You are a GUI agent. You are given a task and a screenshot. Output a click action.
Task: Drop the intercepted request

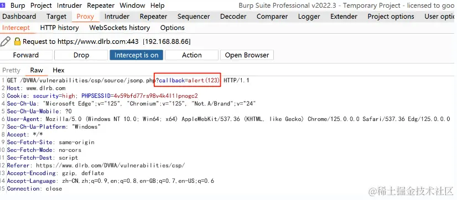click(81, 55)
